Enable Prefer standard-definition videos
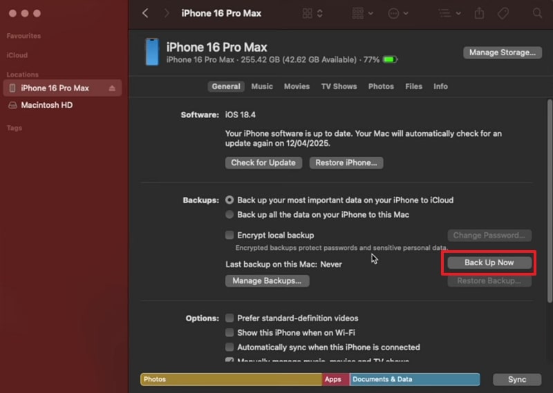 [229, 318]
